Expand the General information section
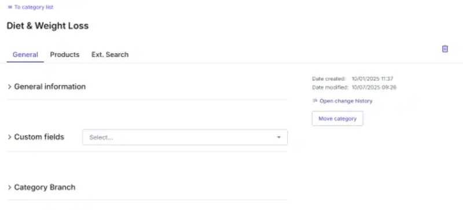Screen dimensions: 463x210 click(x=47, y=87)
